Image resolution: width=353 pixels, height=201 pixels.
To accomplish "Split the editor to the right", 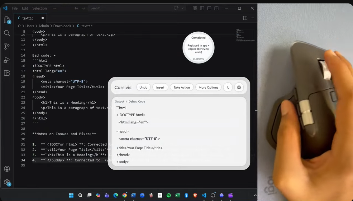I will click(245, 18).
